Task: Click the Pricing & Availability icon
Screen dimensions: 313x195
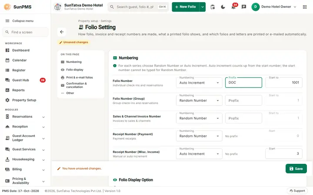Action: (x=7, y=181)
